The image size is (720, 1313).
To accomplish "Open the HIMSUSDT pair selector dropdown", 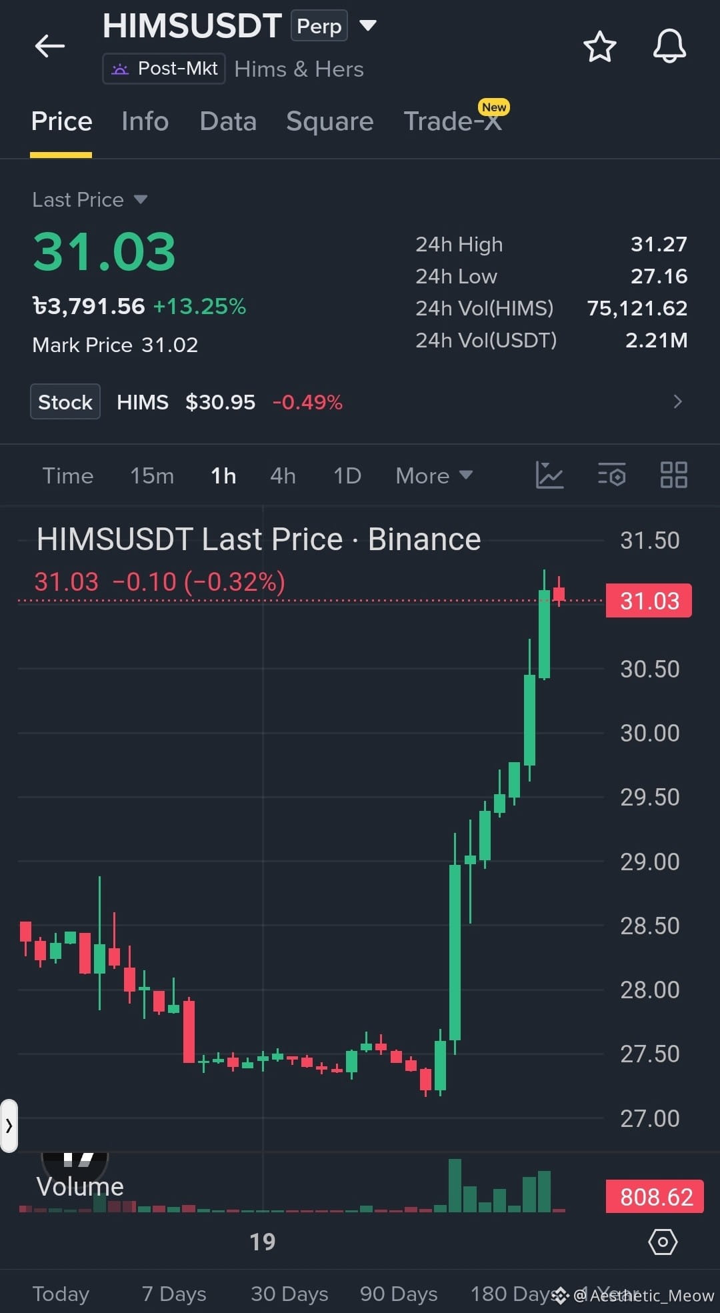I will pyautogui.click(x=368, y=26).
